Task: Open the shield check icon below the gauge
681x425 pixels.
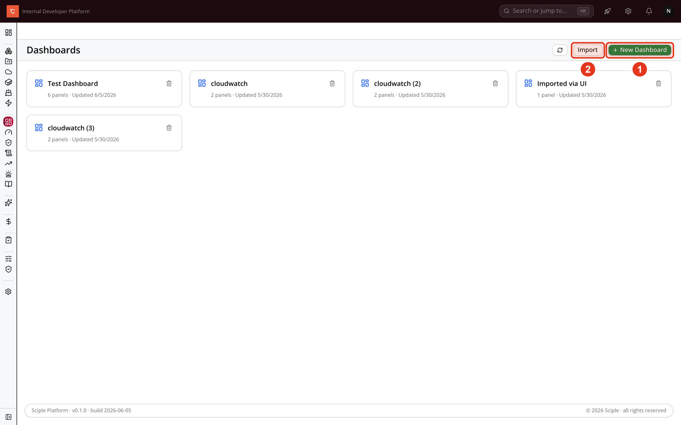Action: click(x=9, y=143)
